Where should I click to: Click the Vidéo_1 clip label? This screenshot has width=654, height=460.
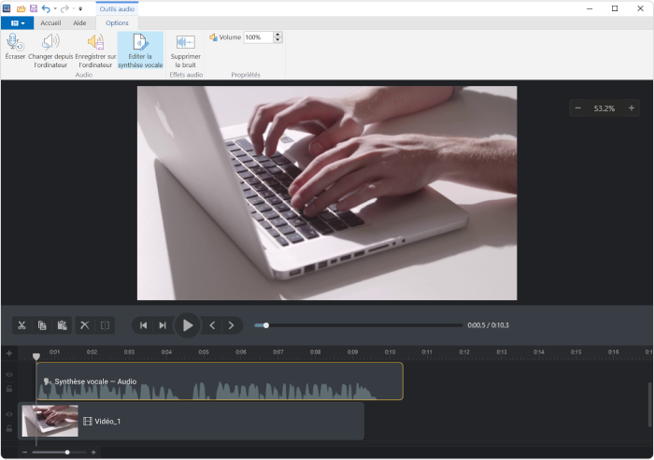click(107, 421)
